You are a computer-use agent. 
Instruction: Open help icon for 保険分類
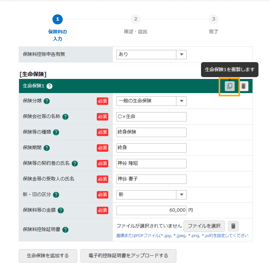(47, 101)
